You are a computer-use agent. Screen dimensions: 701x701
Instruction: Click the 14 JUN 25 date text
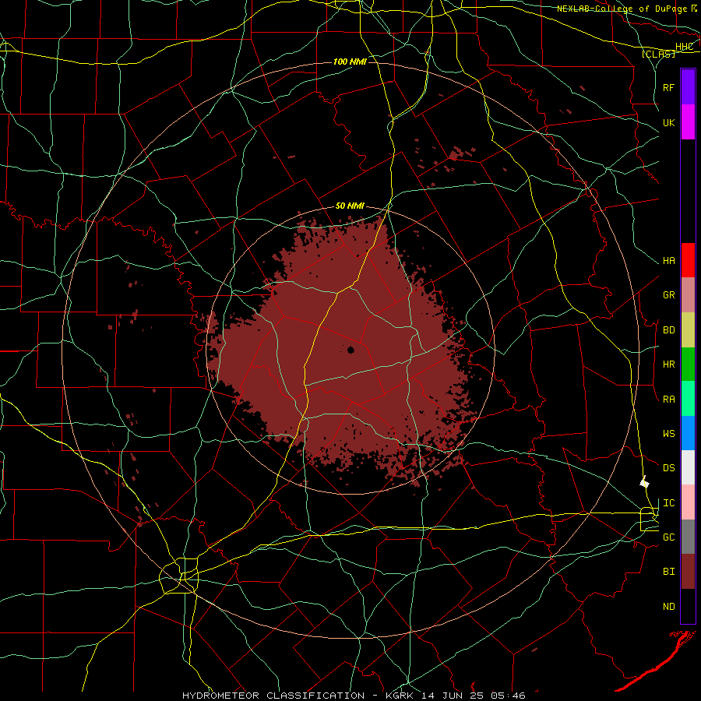[454, 696]
